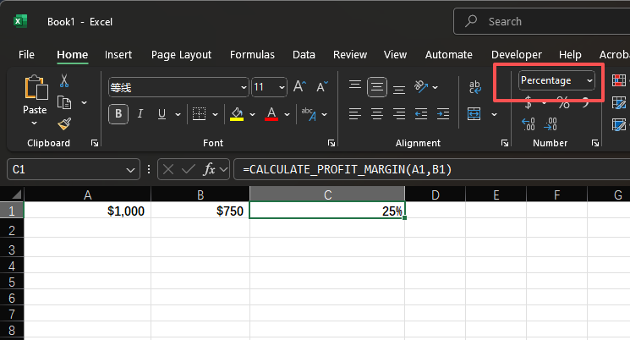Decrease indent
The image size is (630, 340).
coord(421,114)
